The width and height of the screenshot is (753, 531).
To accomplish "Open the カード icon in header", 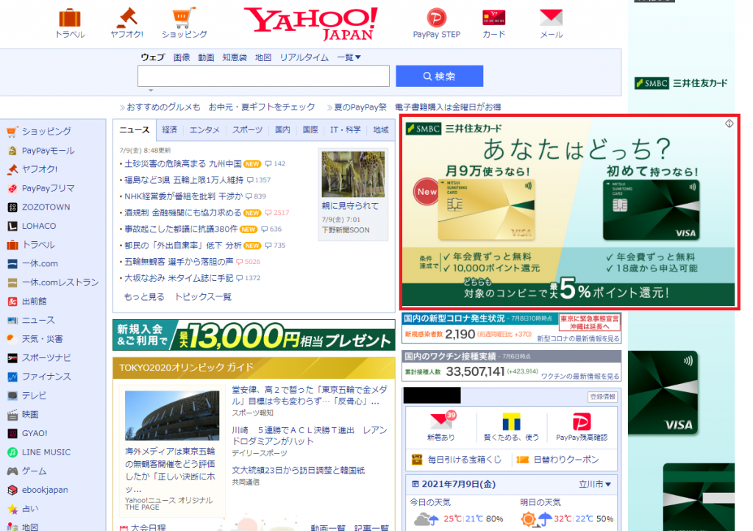I will pos(493,18).
